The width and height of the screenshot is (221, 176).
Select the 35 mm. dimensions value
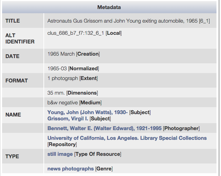pyautogui.click(x=56, y=93)
